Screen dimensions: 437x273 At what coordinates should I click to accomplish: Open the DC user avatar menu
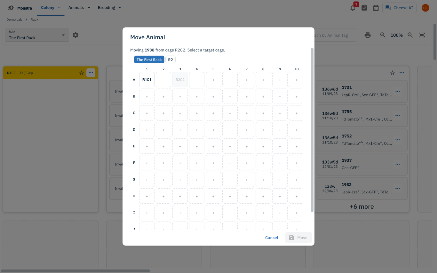click(425, 8)
